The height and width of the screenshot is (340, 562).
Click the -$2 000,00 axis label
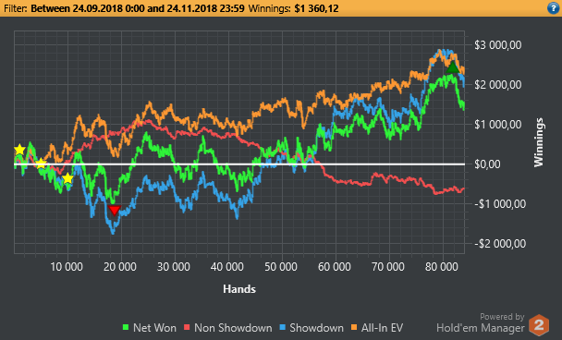coord(500,244)
